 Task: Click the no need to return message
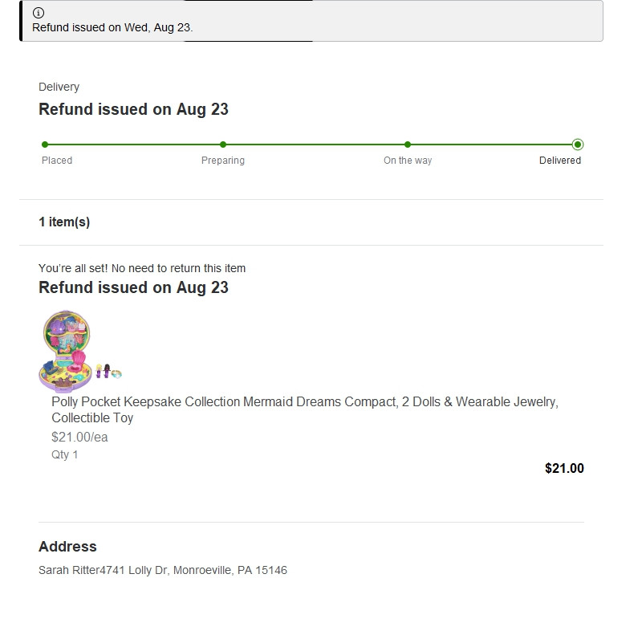pyautogui.click(x=142, y=268)
